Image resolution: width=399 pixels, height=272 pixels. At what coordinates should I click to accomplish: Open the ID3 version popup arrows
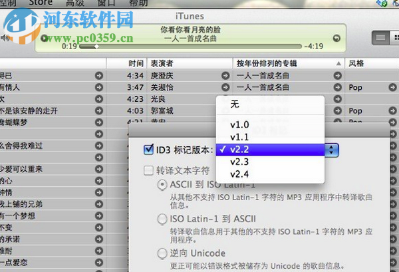point(331,150)
